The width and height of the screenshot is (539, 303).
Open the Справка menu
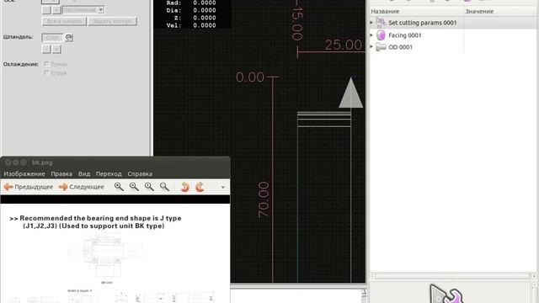tap(140, 174)
